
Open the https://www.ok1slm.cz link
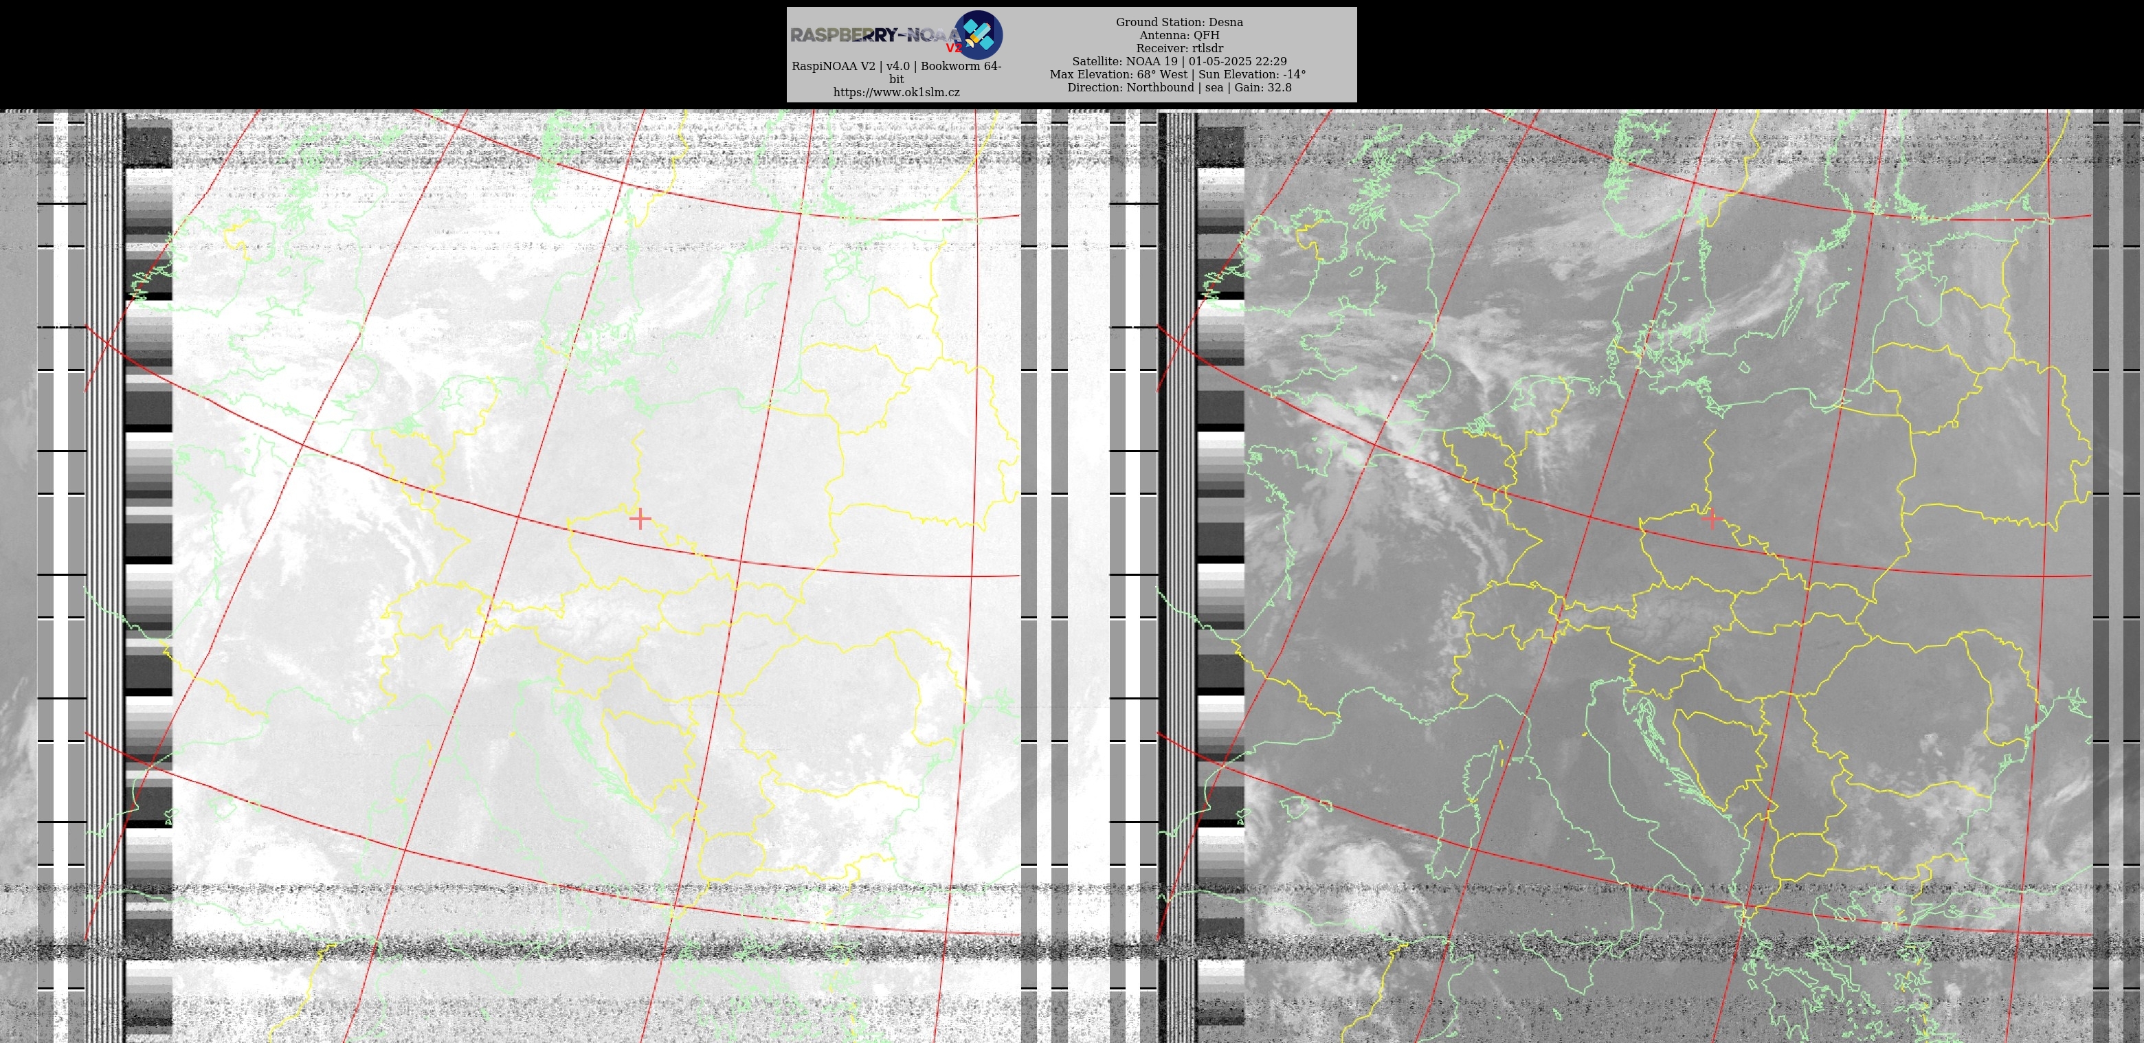896,92
